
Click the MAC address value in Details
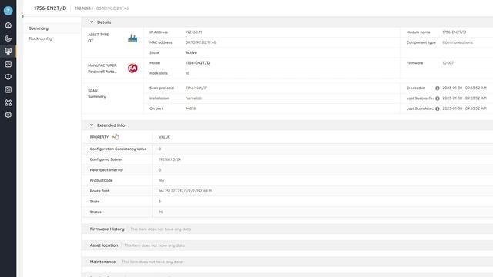(200, 42)
